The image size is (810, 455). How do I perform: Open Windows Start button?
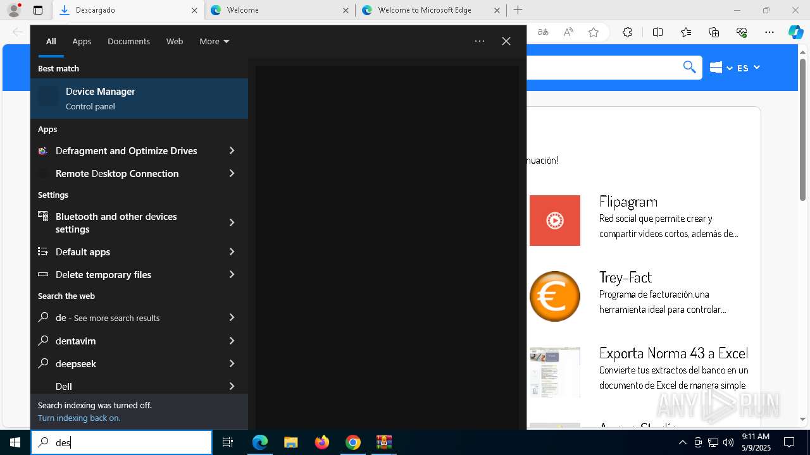pos(15,442)
